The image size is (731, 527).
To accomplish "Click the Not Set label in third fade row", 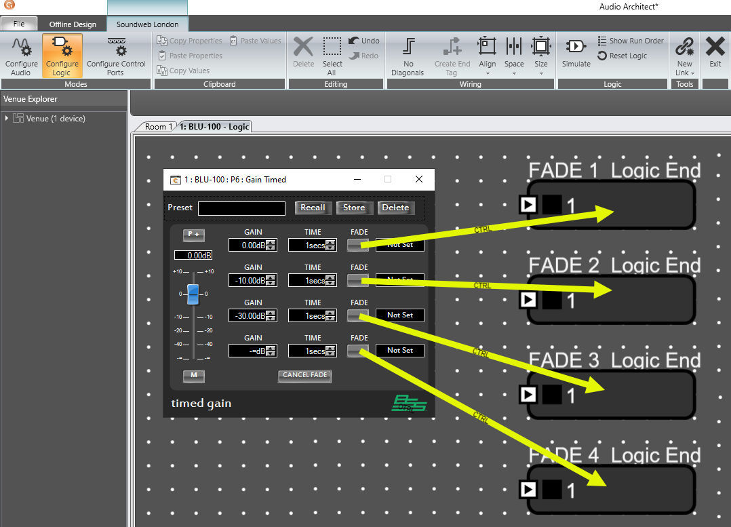I will (400, 315).
